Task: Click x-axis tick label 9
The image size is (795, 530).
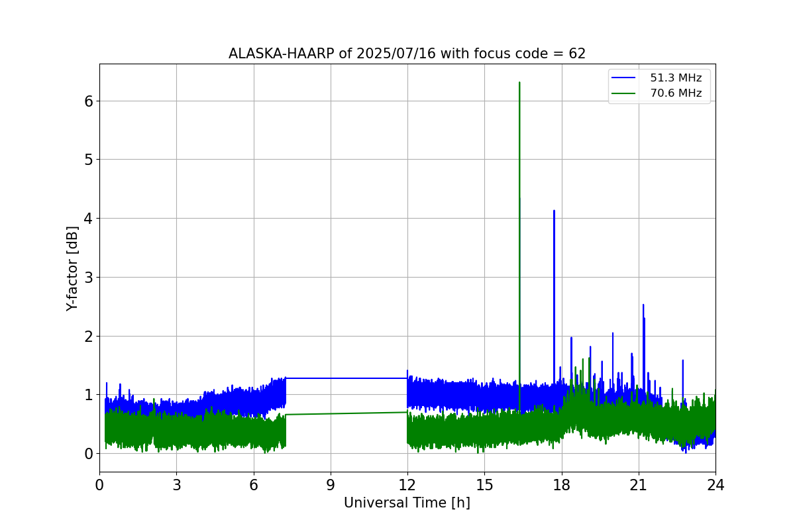Action: tap(331, 485)
